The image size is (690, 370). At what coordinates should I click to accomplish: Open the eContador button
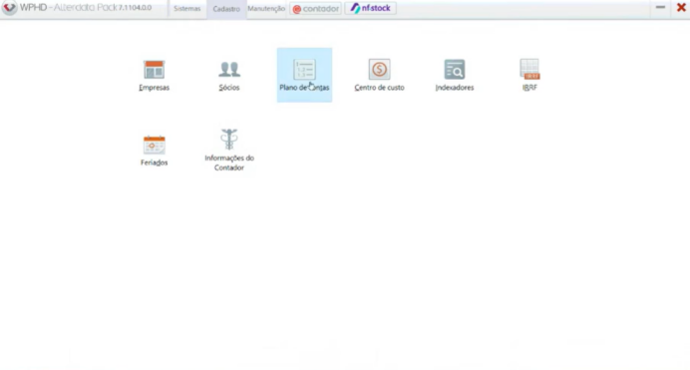tap(315, 8)
